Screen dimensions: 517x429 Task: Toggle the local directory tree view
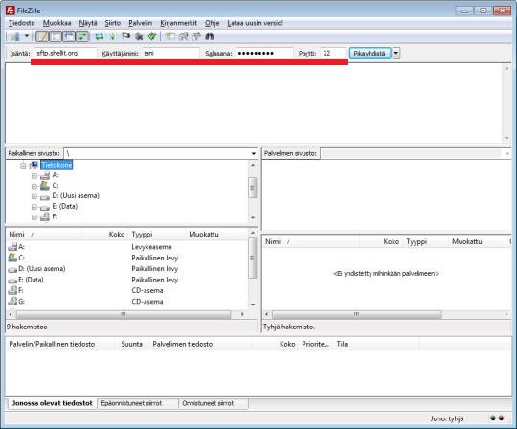click(56, 36)
